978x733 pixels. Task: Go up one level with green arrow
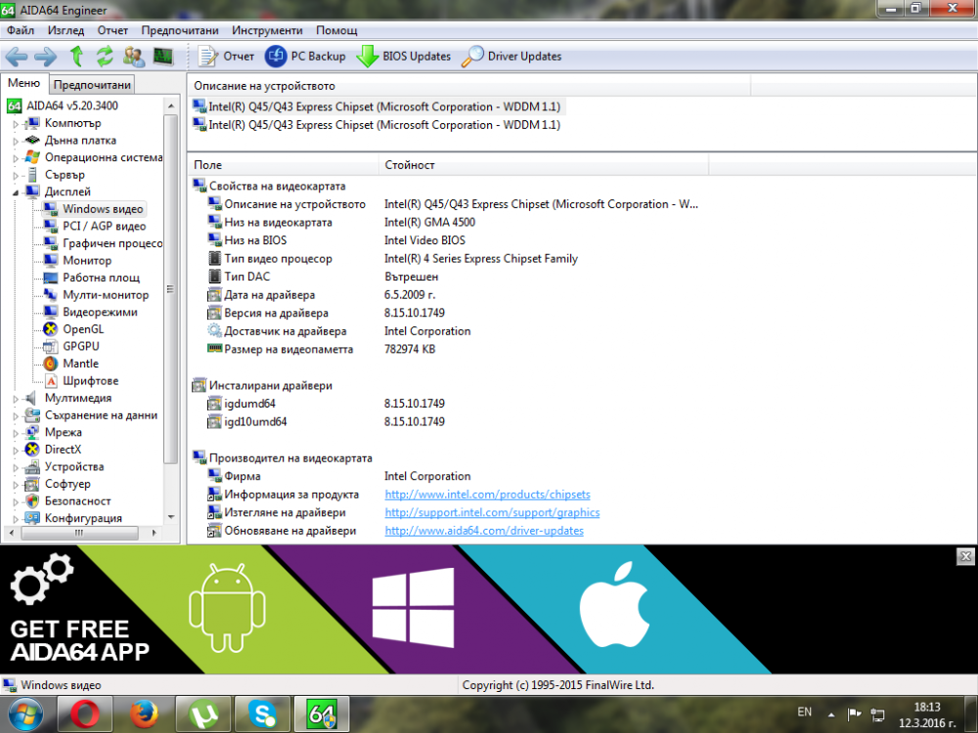pyautogui.click(x=76, y=56)
